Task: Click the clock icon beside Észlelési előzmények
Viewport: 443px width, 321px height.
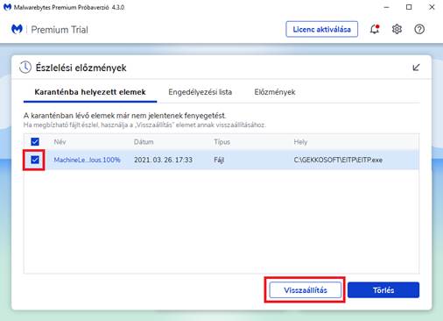Action: [x=25, y=68]
